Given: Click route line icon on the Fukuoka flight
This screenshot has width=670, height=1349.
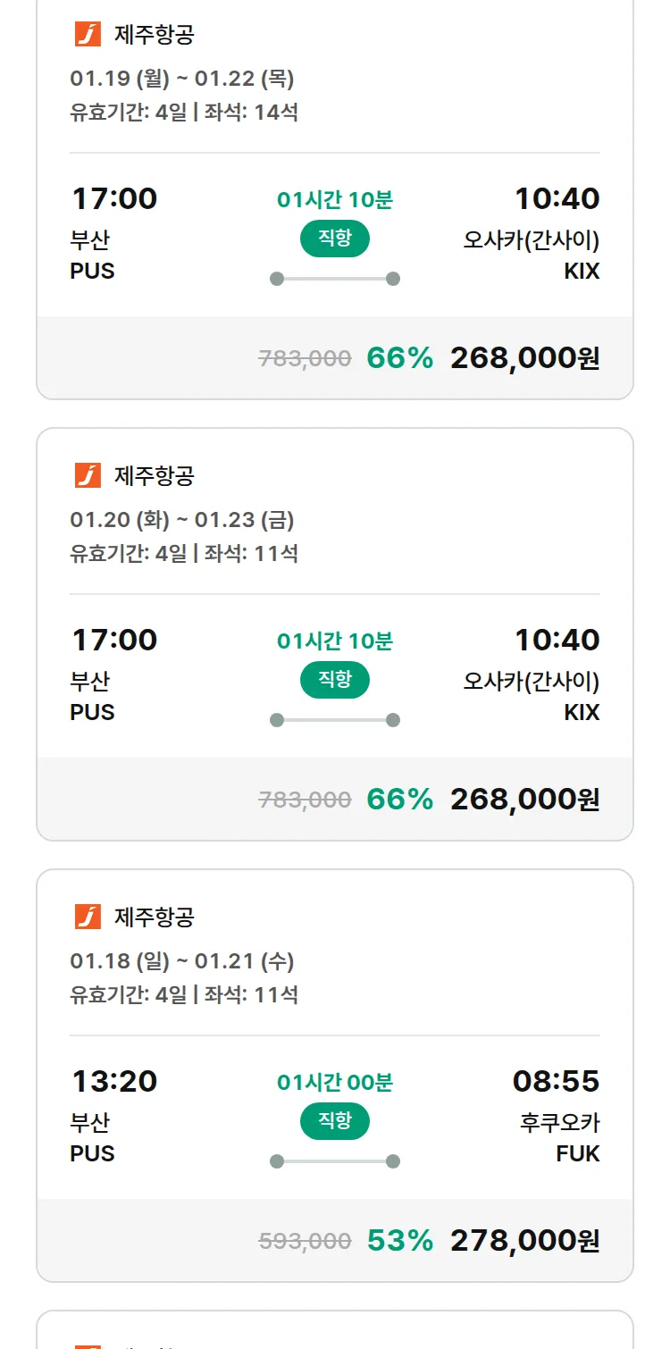Looking at the screenshot, I should pos(335,1161).
